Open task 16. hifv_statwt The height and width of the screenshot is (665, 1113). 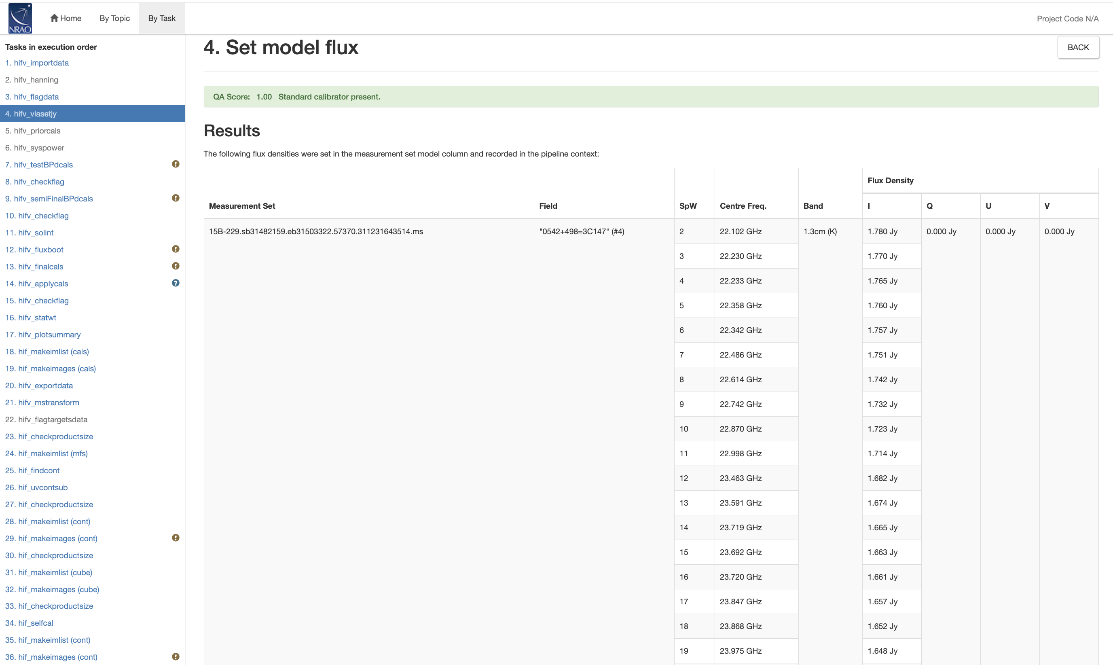(x=30, y=318)
